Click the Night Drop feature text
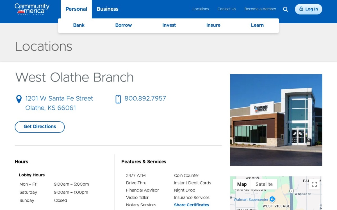This screenshot has width=337, height=210. (185, 190)
